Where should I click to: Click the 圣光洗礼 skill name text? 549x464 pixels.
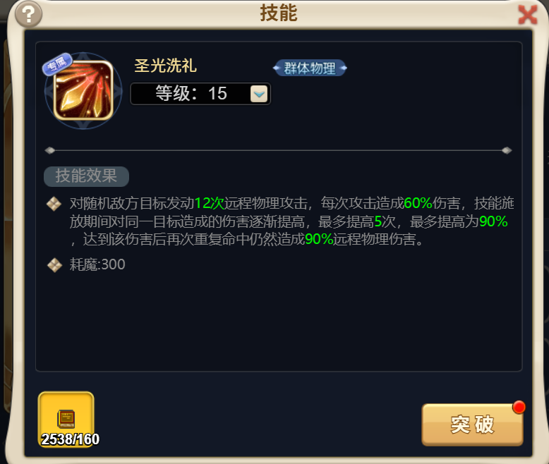[165, 66]
